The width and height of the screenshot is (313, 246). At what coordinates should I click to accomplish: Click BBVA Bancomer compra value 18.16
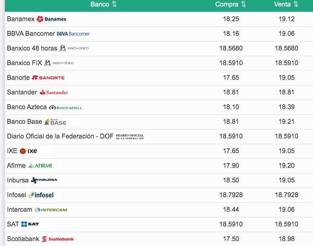231,33
